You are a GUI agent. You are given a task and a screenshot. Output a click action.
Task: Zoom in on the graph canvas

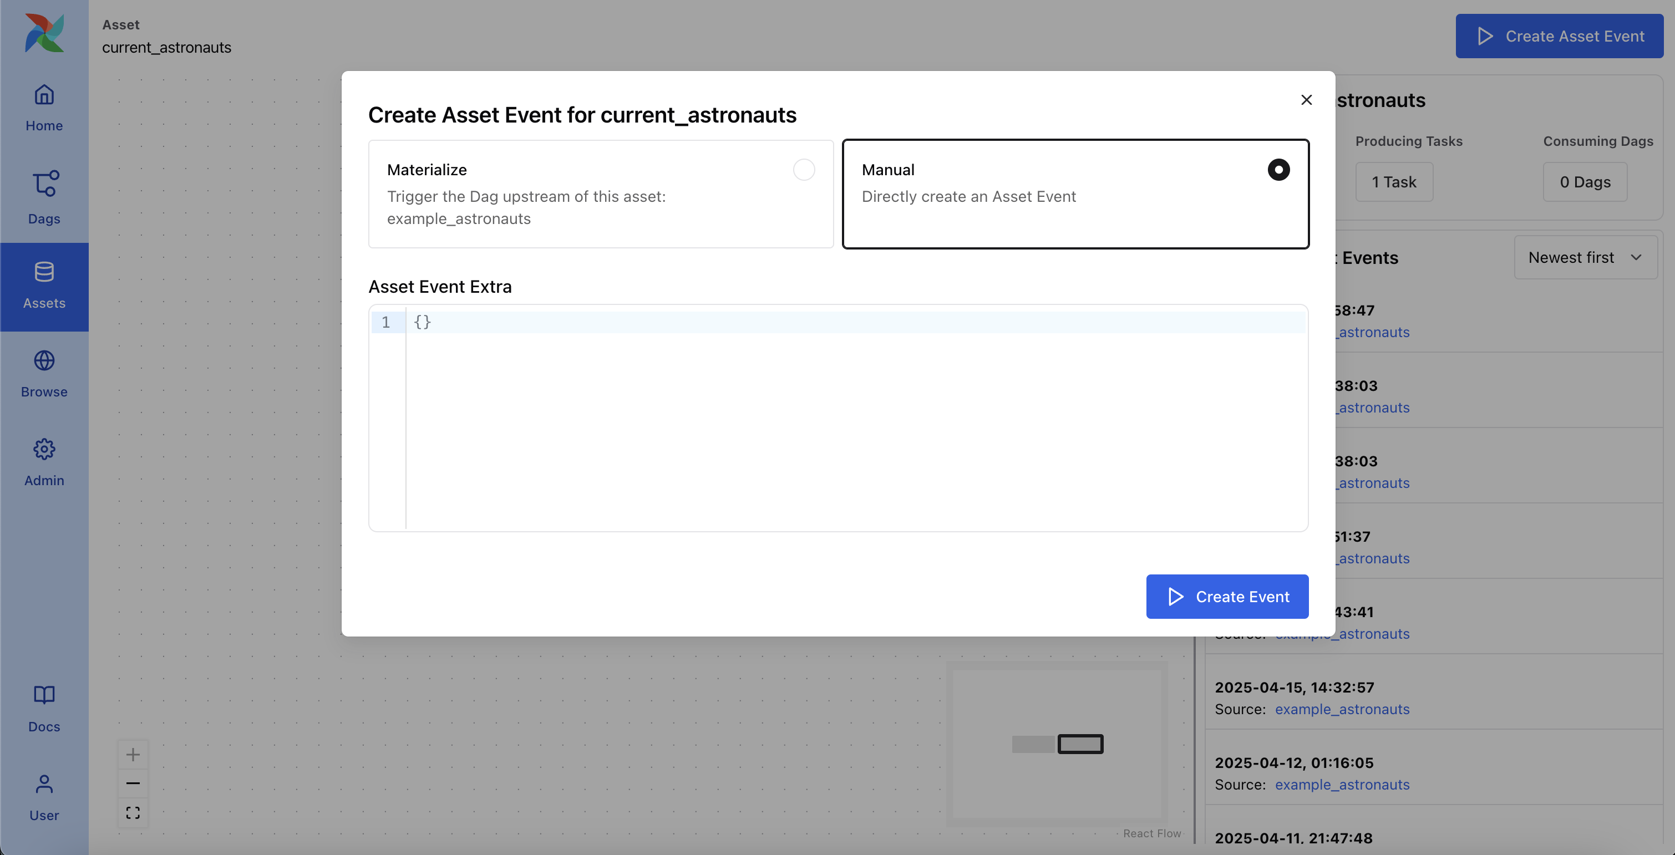click(x=133, y=754)
